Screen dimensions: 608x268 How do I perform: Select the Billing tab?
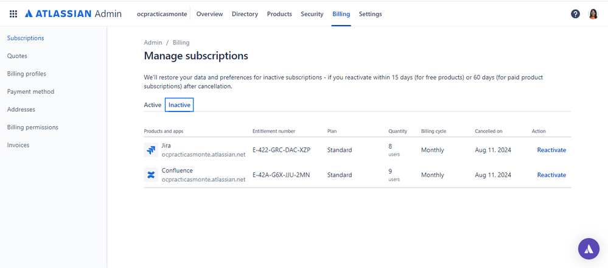click(x=341, y=14)
